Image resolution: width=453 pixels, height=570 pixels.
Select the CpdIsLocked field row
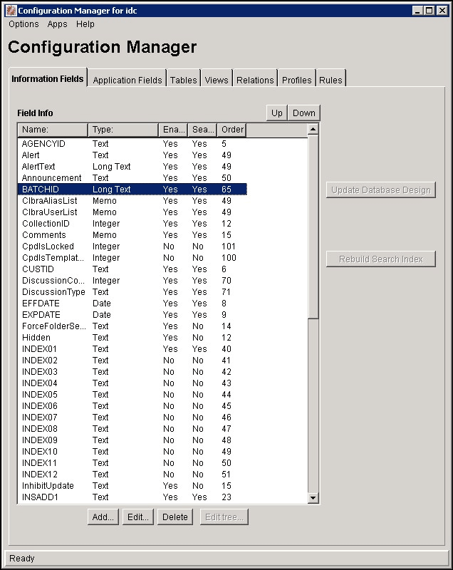point(132,246)
